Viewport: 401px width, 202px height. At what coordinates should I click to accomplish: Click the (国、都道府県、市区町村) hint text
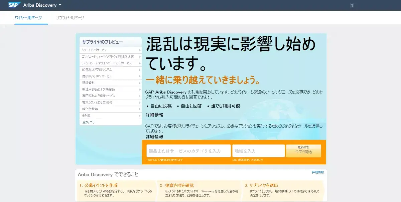[248, 160]
